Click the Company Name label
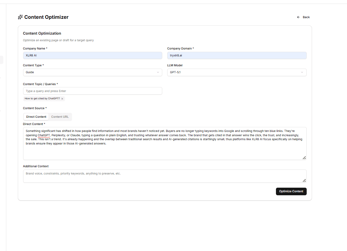The width and height of the screenshot is (347, 251). click(35, 48)
